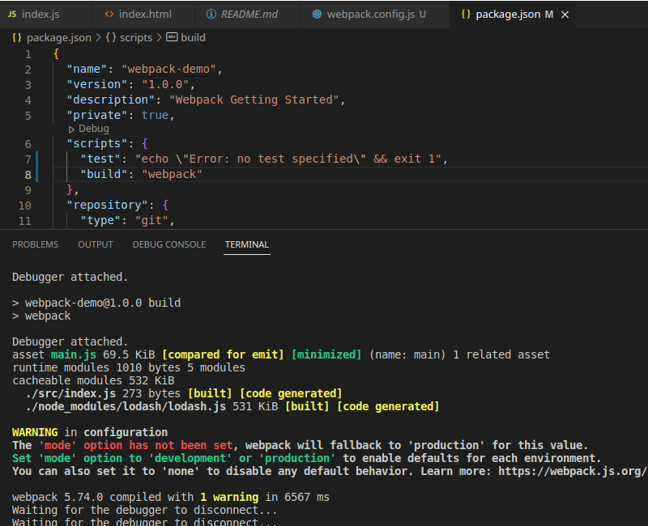Click the "repository" key on line 10
648x526 pixels.
point(108,205)
